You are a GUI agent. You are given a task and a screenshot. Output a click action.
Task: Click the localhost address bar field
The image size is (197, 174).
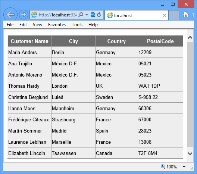pyautogui.click(x=57, y=15)
